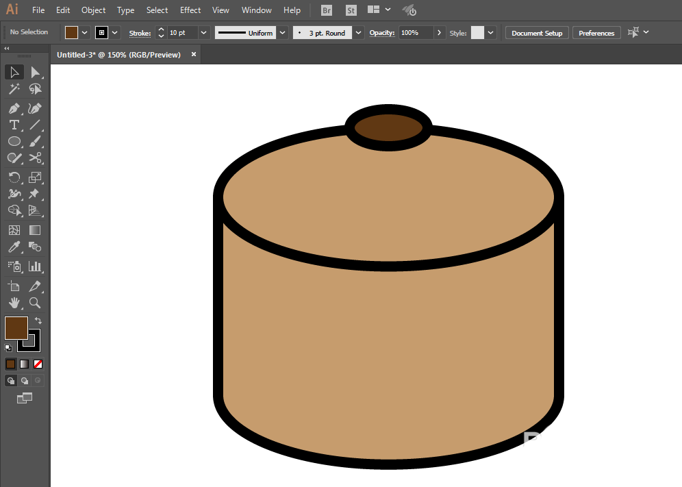Open the Edit menu
The image size is (682, 487).
pyautogui.click(x=63, y=10)
